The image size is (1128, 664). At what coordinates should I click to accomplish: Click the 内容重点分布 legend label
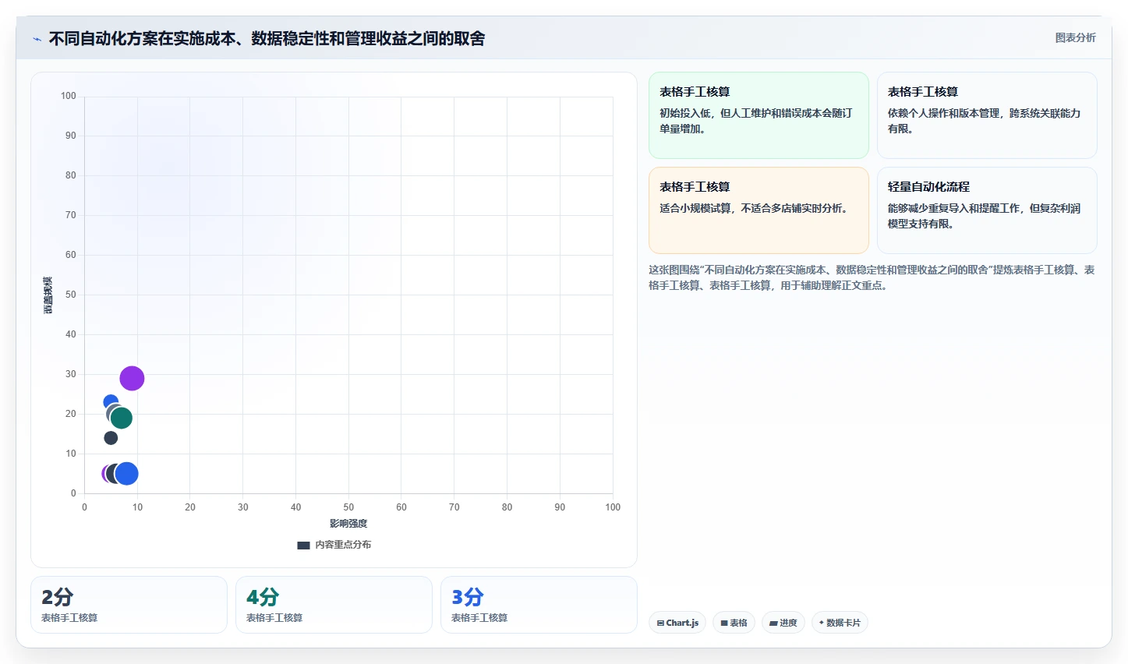pos(343,545)
